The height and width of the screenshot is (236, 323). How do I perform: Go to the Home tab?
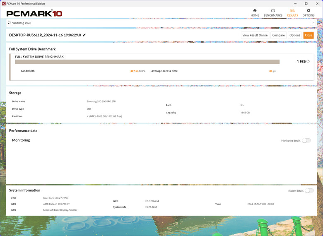[255, 13]
